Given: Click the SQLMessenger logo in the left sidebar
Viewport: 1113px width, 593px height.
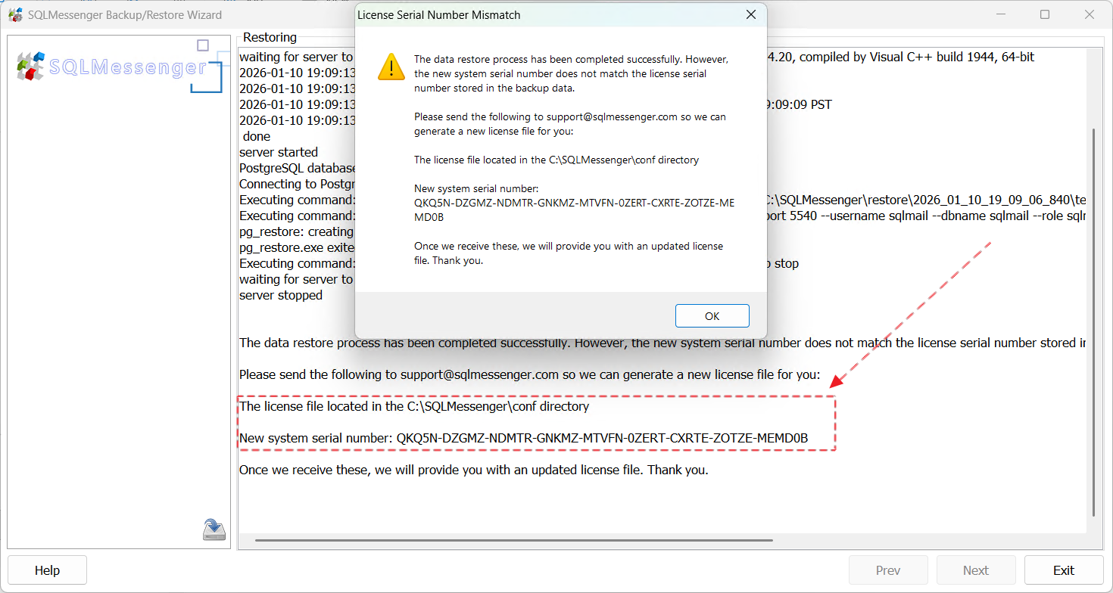Looking at the screenshot, I should 114,67.
